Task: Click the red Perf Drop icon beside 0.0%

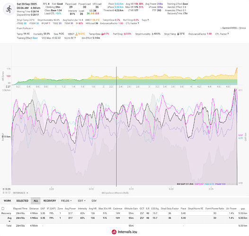Action: 124,34
